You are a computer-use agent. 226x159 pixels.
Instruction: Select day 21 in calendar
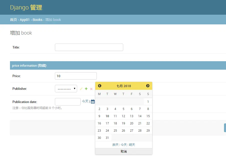(140, 123)
